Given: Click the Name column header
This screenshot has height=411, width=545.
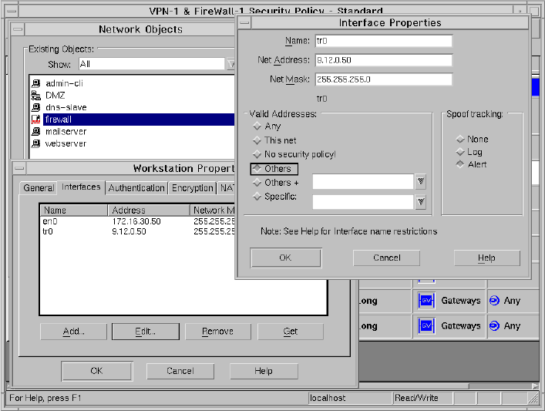Looking at the screenshot, I should click(74, 211).
